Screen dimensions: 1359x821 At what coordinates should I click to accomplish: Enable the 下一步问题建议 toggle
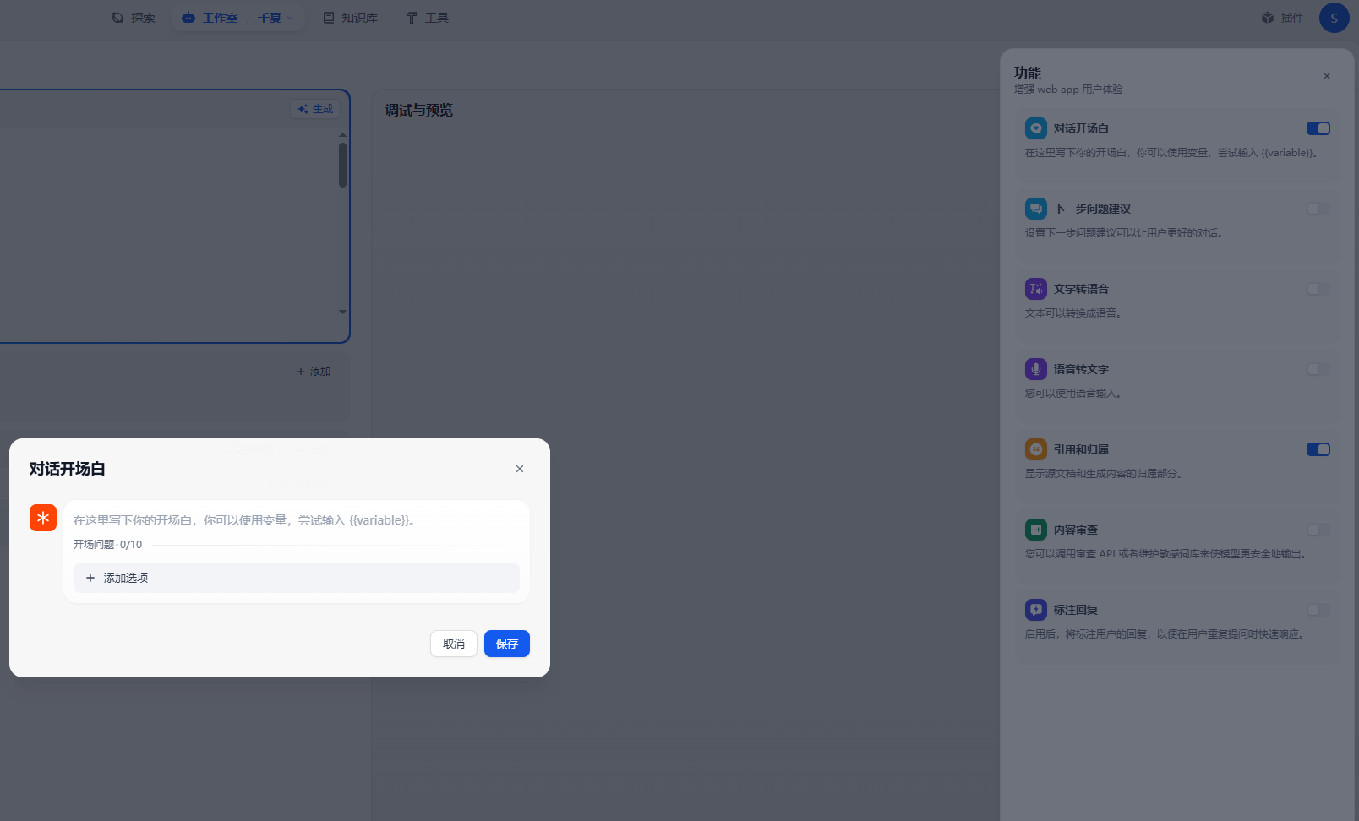pyautogui.click(x=1318, y=209)
